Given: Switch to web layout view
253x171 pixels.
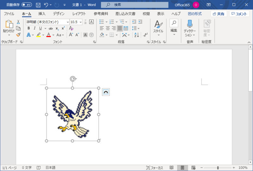Looking at the screenshot, I should pos(193,168).
